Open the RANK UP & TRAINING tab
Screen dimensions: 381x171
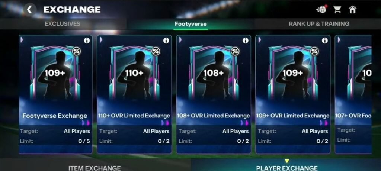[x=319, y=24]
